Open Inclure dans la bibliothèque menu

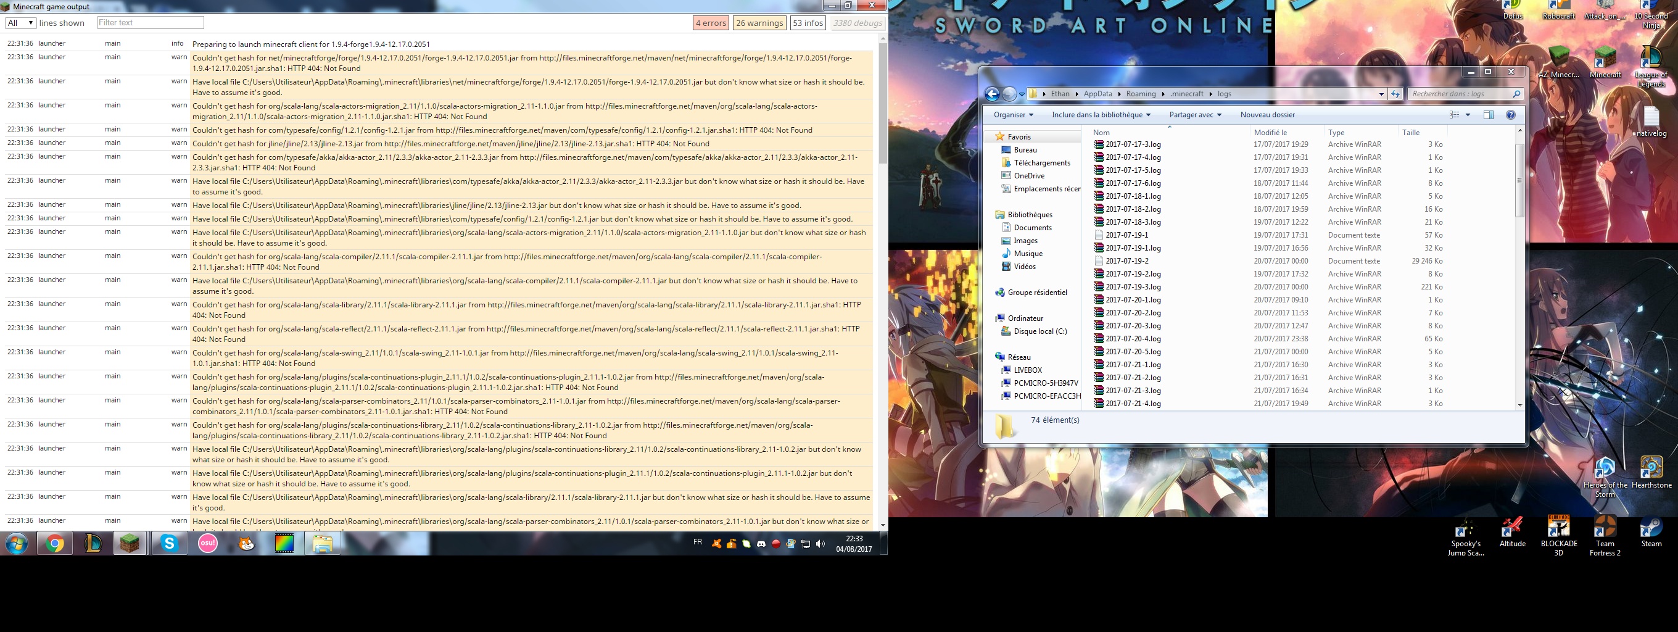1101,115
